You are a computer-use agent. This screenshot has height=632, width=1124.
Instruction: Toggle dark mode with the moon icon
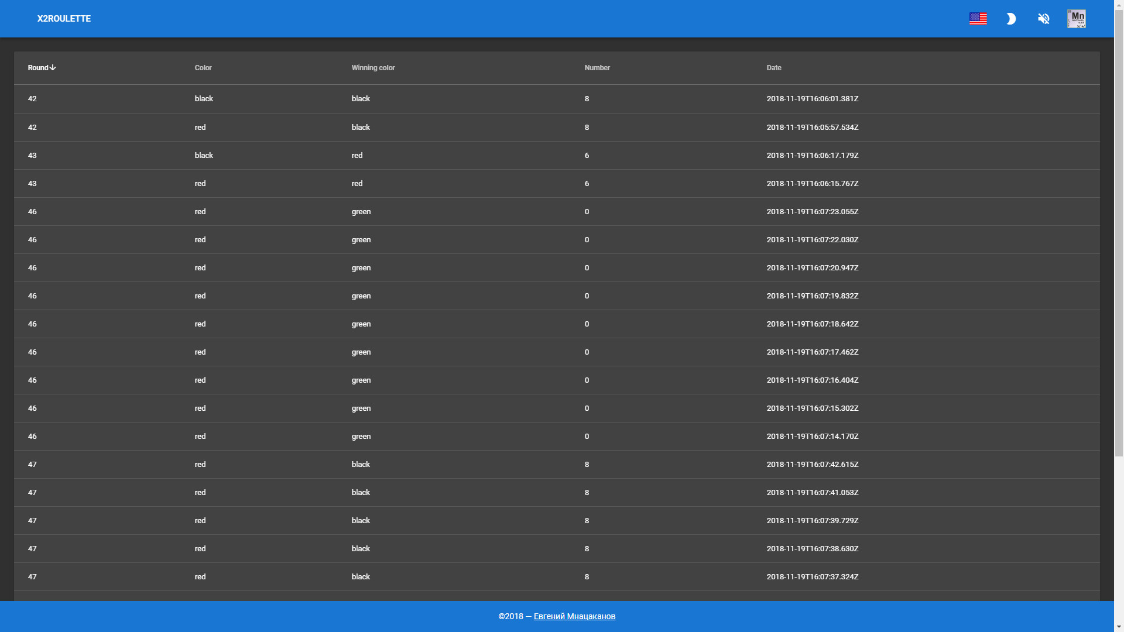(1011, 19)
